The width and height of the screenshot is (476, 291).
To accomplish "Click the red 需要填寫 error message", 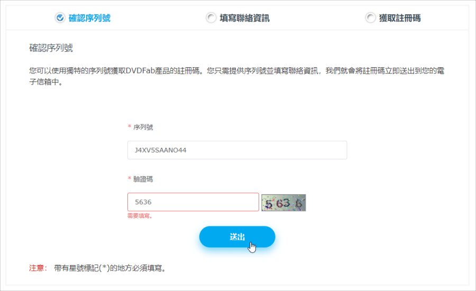I will tap(140, 216).
